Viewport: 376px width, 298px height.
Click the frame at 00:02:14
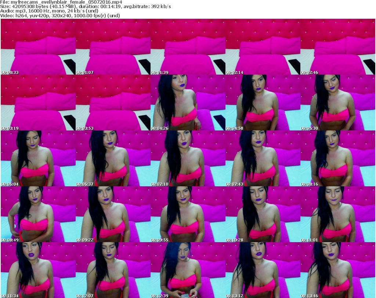pos(263,47)
